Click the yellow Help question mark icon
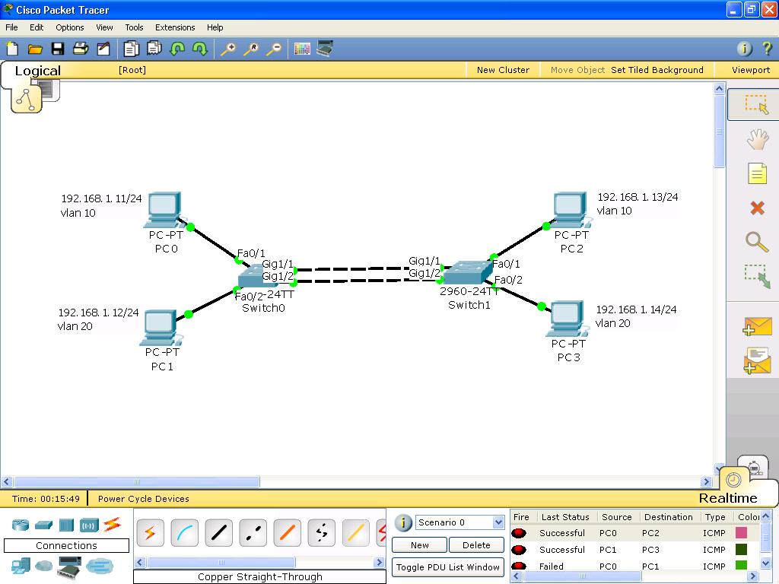This screenshot has width=779, height=584. pyautogui.click(x=767, y=49)
